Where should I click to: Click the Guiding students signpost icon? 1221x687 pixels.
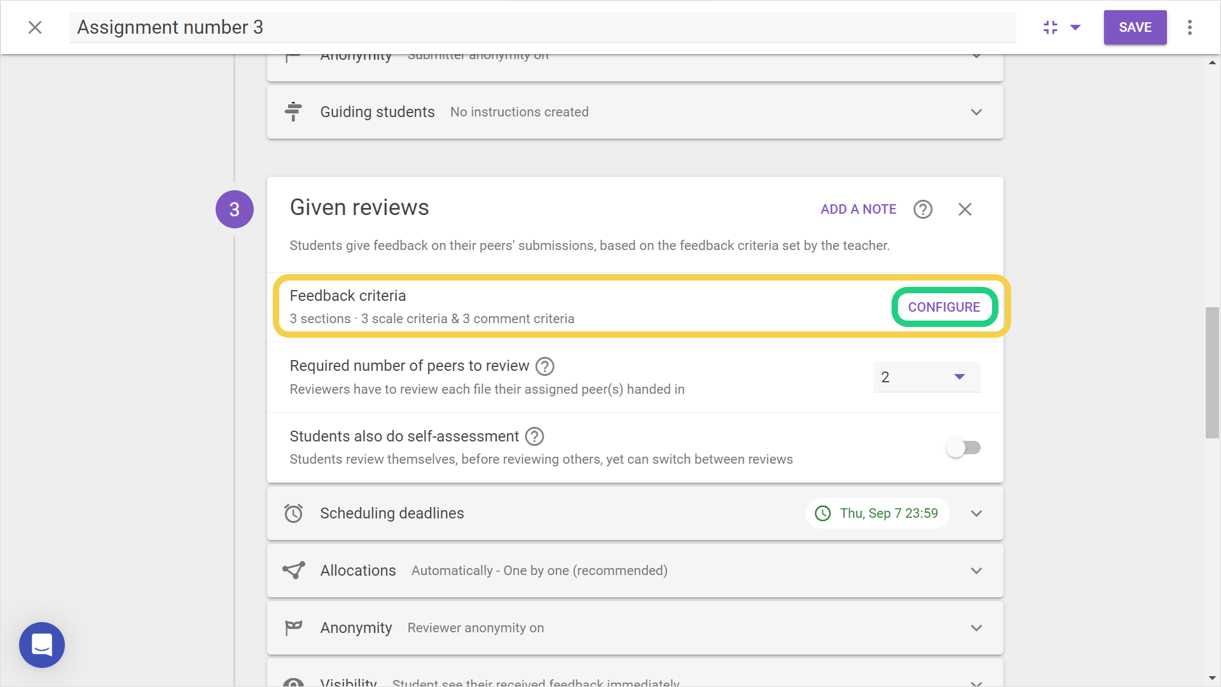(x=293, y=112)
